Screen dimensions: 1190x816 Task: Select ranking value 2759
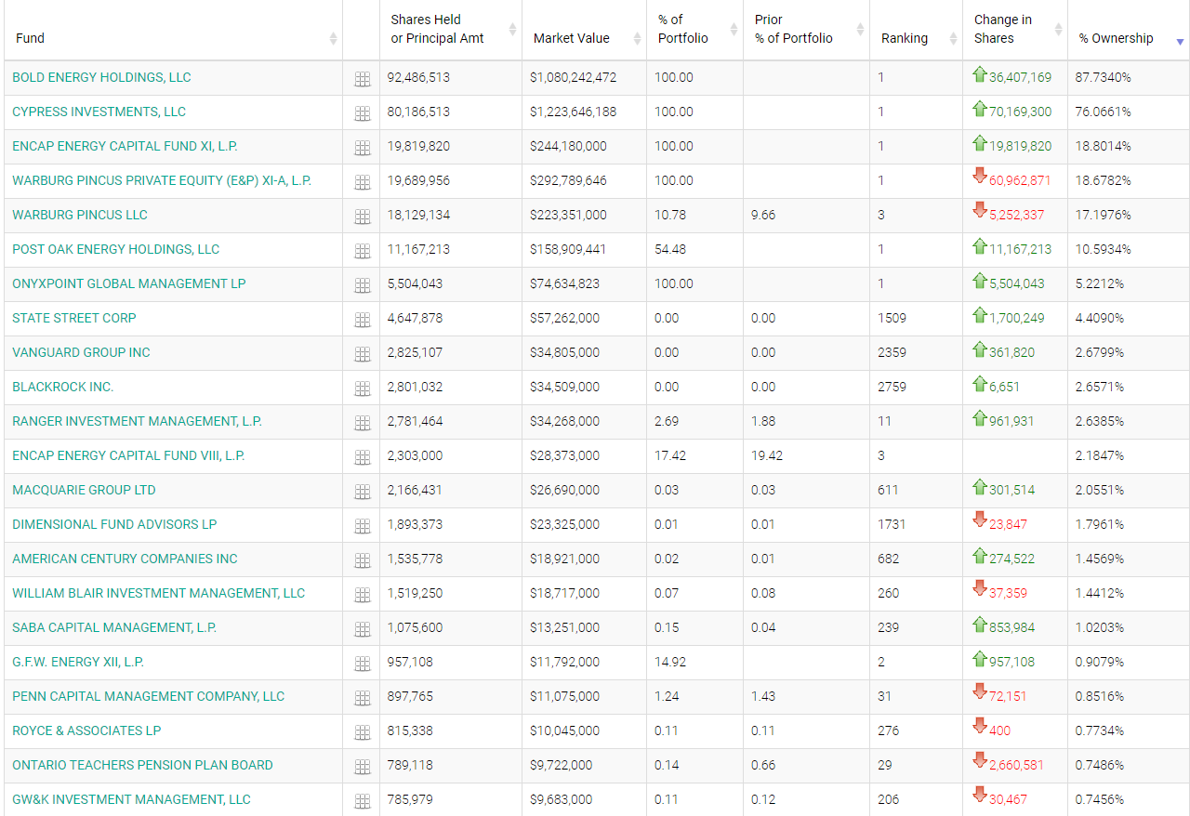tap(892, 387)
